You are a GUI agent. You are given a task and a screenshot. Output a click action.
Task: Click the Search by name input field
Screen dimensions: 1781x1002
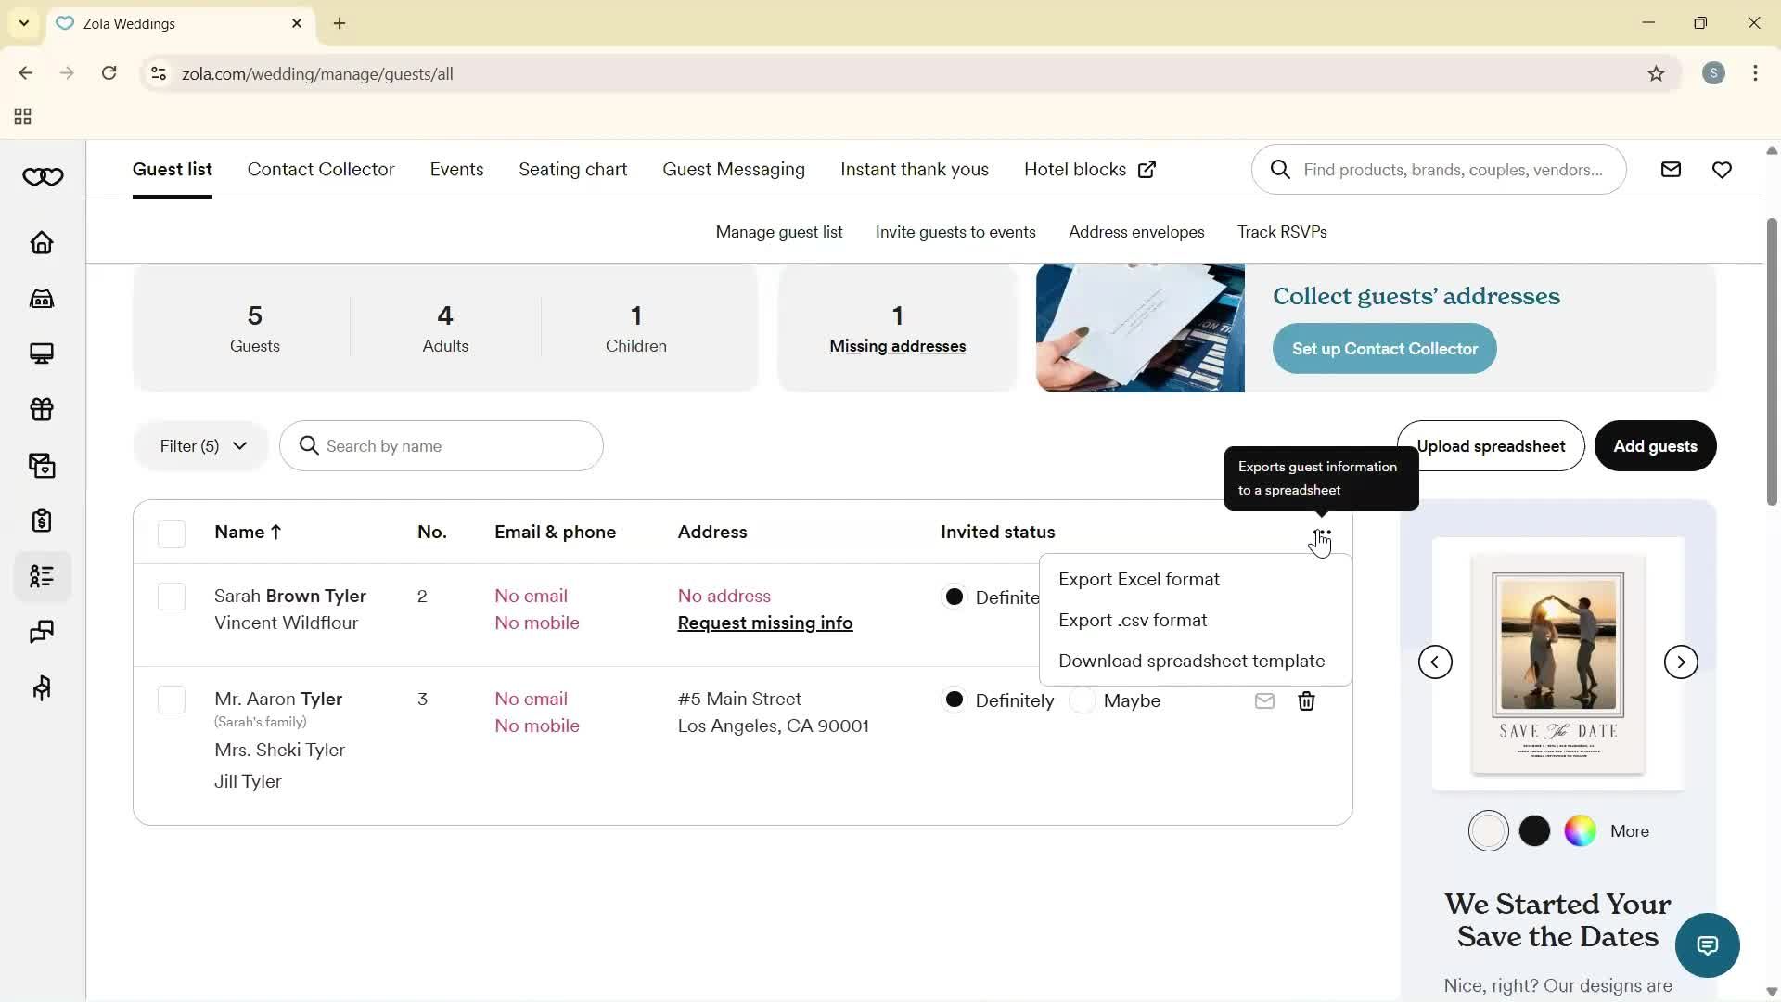click(x=442, y=446)
